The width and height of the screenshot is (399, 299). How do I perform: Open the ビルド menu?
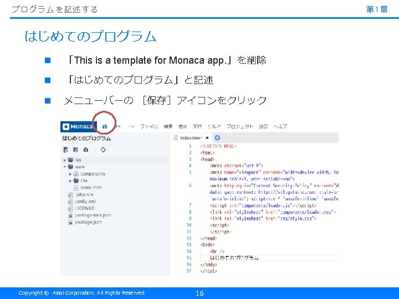click(x=214, y=126)
